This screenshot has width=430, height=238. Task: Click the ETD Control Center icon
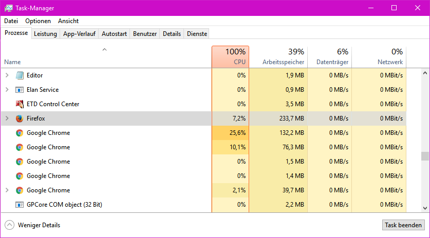pos(20,104)
